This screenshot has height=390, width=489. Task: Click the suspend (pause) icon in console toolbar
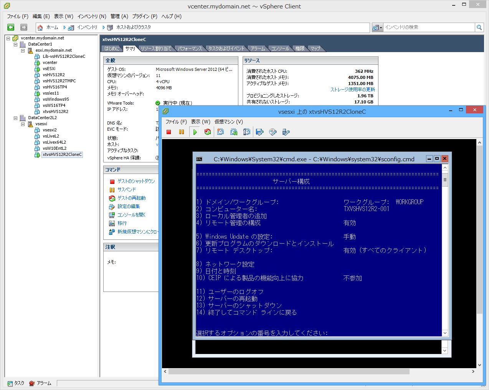[x=182, y=132]
